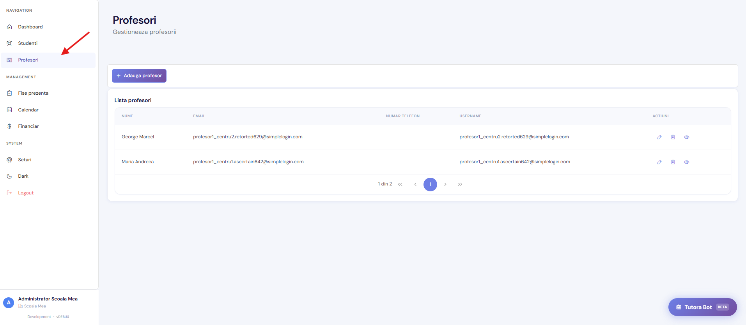Screen dimensions: 746x325
Task: Click the USERNAME column header
Action: (470, 116)
